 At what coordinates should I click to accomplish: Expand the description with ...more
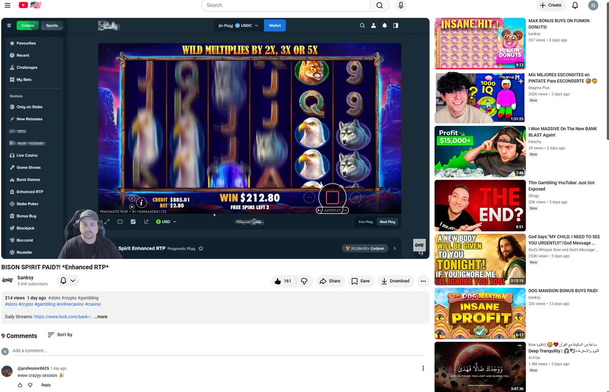pyautogui.click(x=100, y=317)
